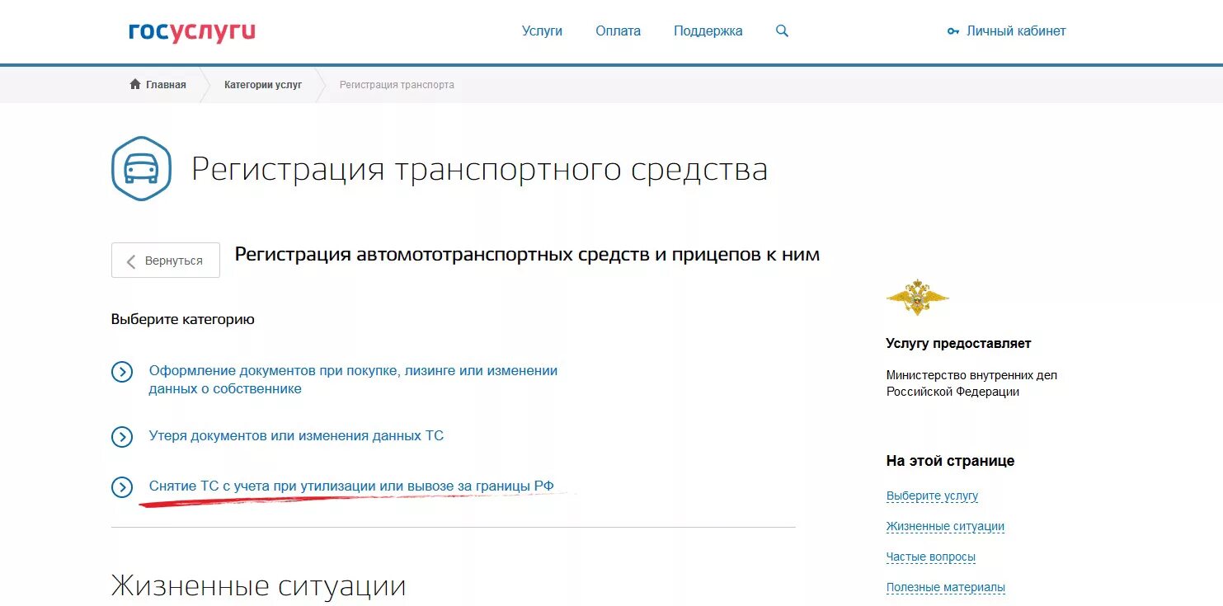Click the Услугу предоставляет label
The height and width of the screenshot is (606, 1223).
[958, 344]
